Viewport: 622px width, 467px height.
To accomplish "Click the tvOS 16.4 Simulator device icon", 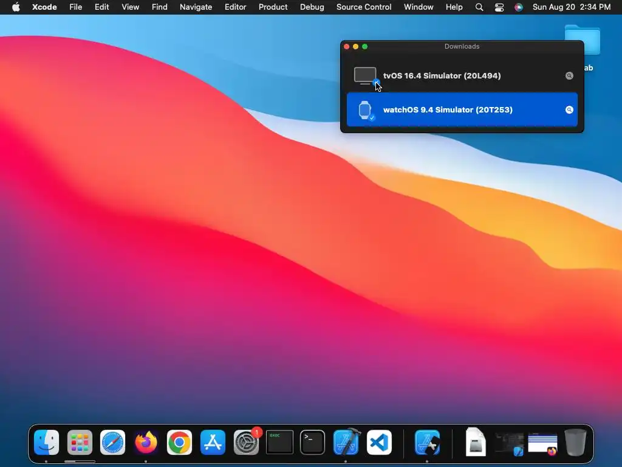I will 365,75.
